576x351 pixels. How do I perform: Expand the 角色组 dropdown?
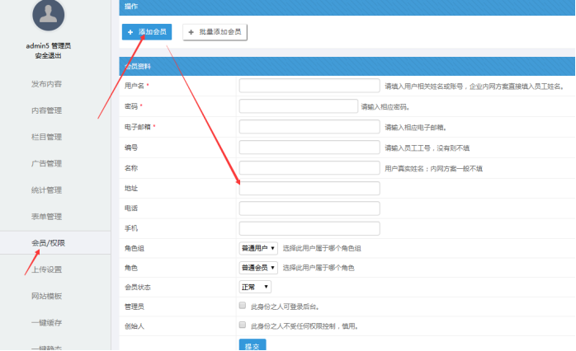tap(258, 248)
